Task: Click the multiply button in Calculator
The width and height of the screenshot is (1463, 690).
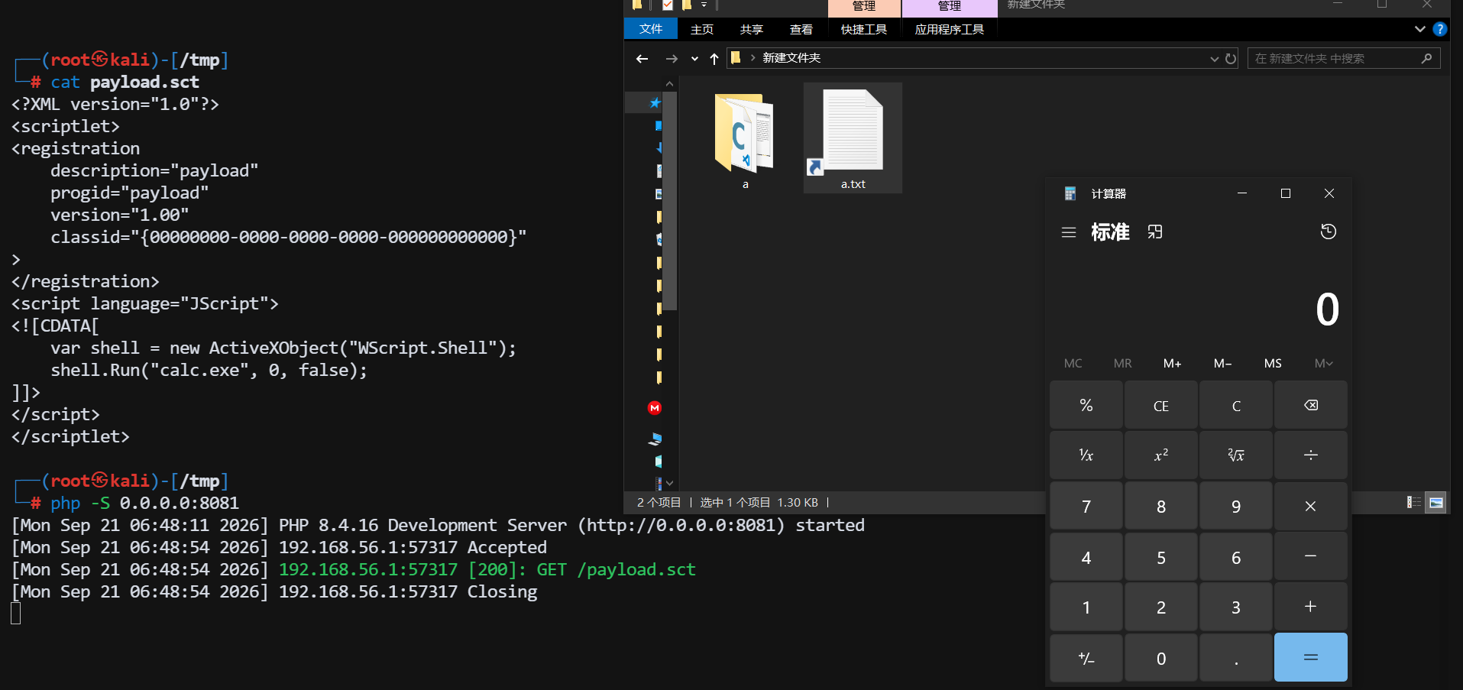Action: tap(1311, 506)
